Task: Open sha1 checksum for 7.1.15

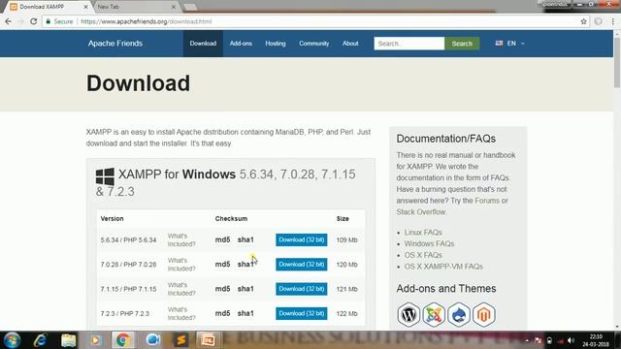Action: [245, 289]
